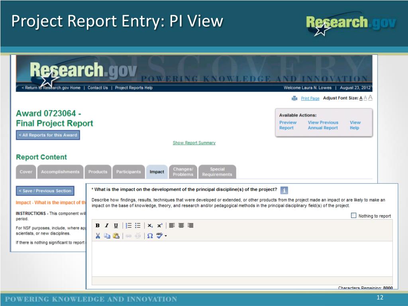Toggle bold formatting in the editor
408x306 pixels.
click(x=98, y=226)
